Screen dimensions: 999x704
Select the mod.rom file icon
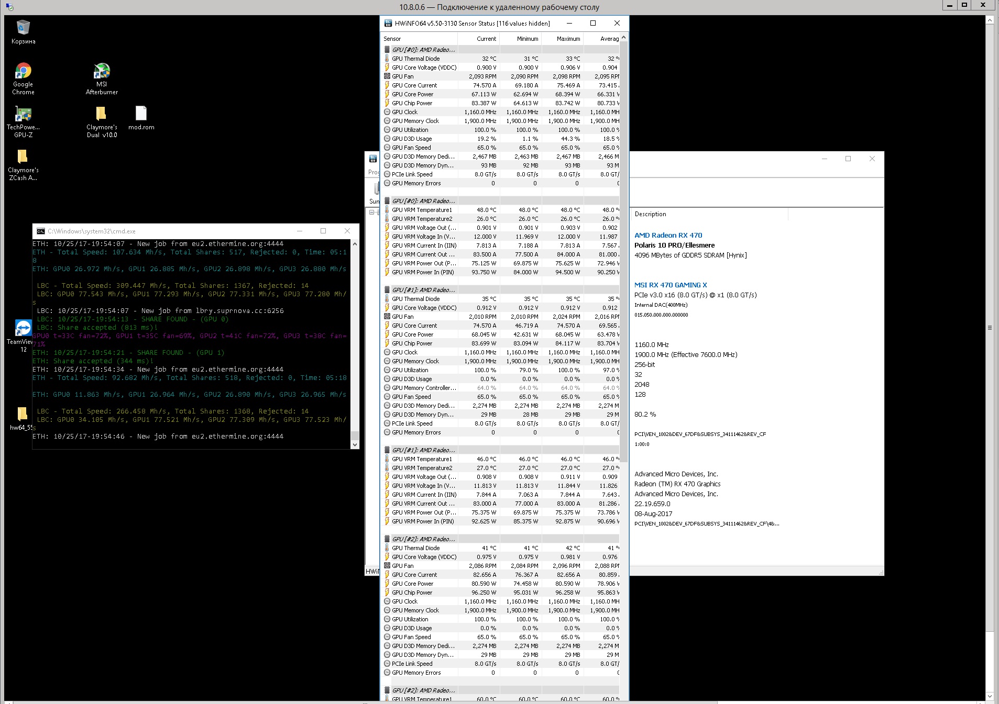(141, 114)
